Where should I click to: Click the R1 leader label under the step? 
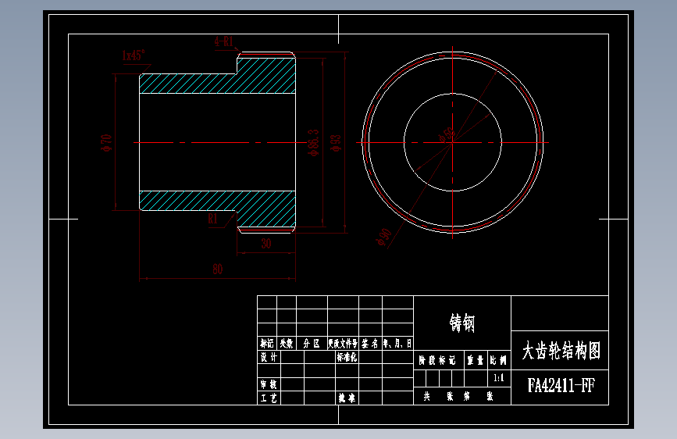pos(213,219)
